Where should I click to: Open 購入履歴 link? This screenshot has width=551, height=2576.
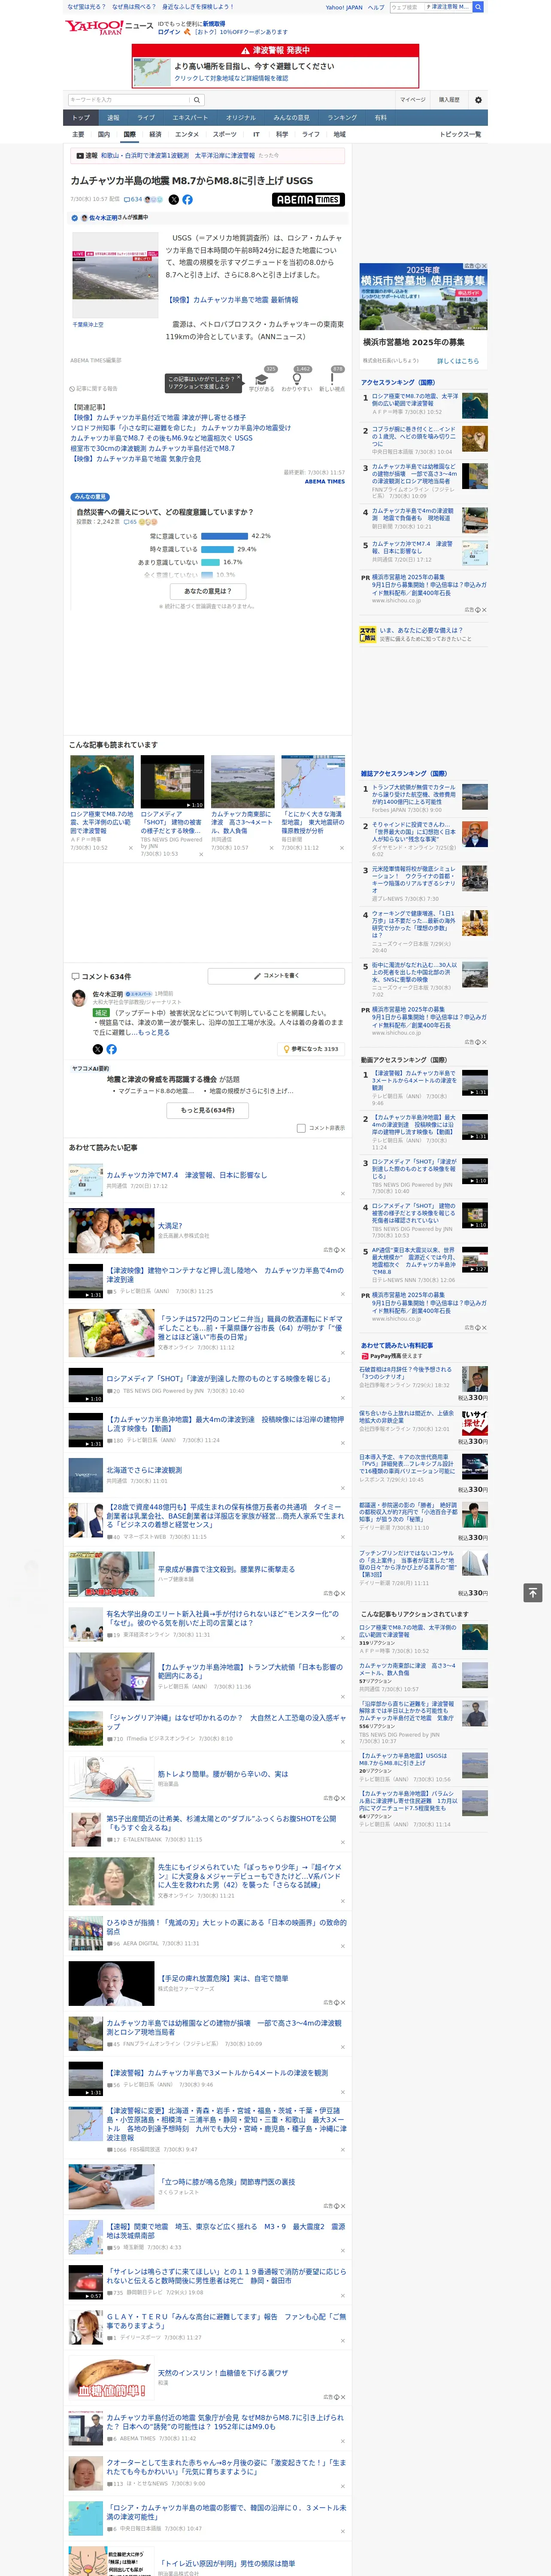coord(449,100)
